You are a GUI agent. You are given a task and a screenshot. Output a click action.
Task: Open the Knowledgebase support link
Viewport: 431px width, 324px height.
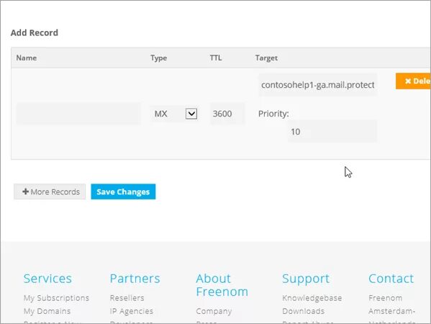(312, 298)
